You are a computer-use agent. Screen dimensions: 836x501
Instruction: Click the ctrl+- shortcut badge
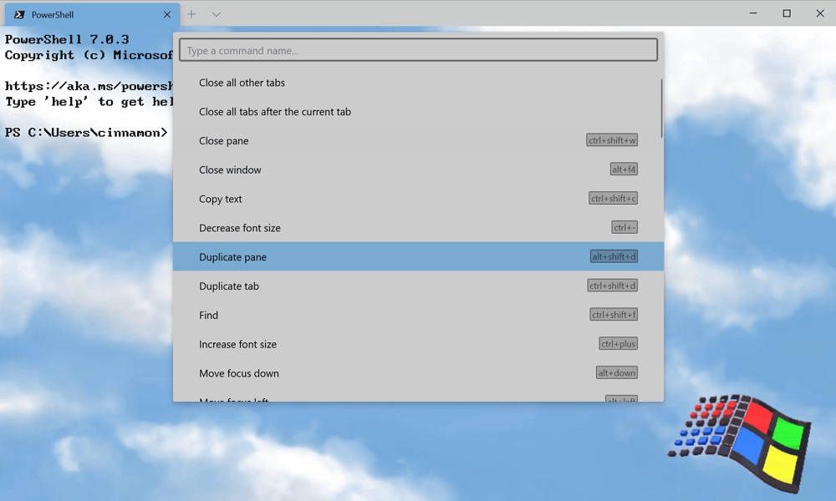click(x=624, y=227)
